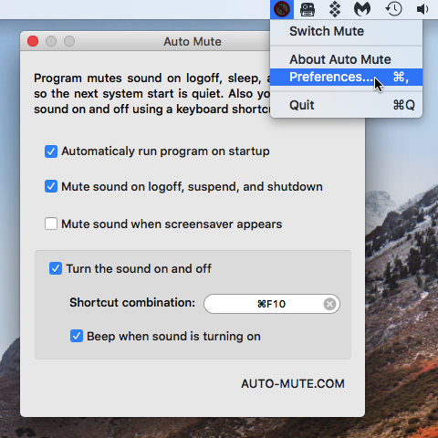Click the Auto Mute window title
This screenshot has height=438, width=438.
[x=193, y=41]
